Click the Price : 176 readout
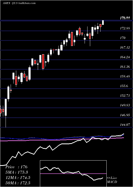The height and width of the screenshot is (187, 133). pyautogui.click(x=16, y=167)
